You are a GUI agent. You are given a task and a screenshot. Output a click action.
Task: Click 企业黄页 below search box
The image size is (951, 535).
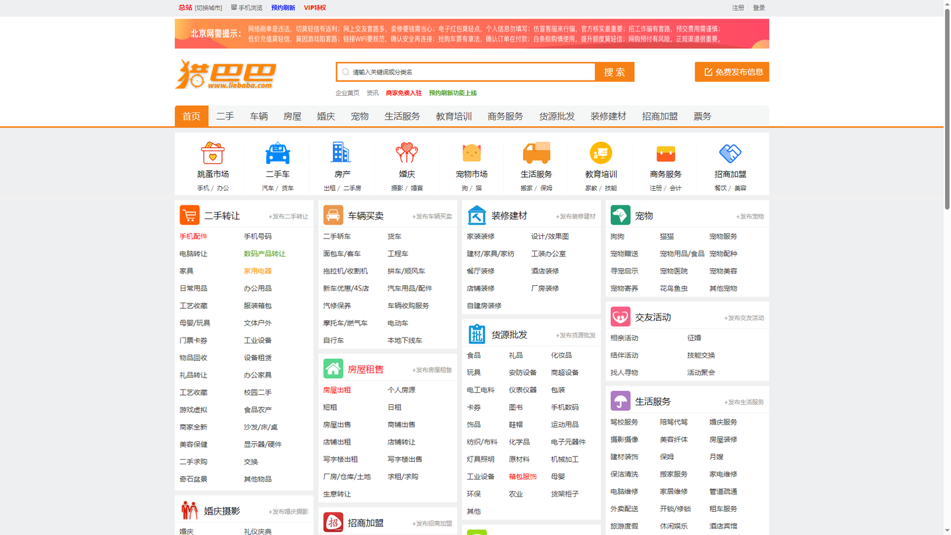(347, 93)
